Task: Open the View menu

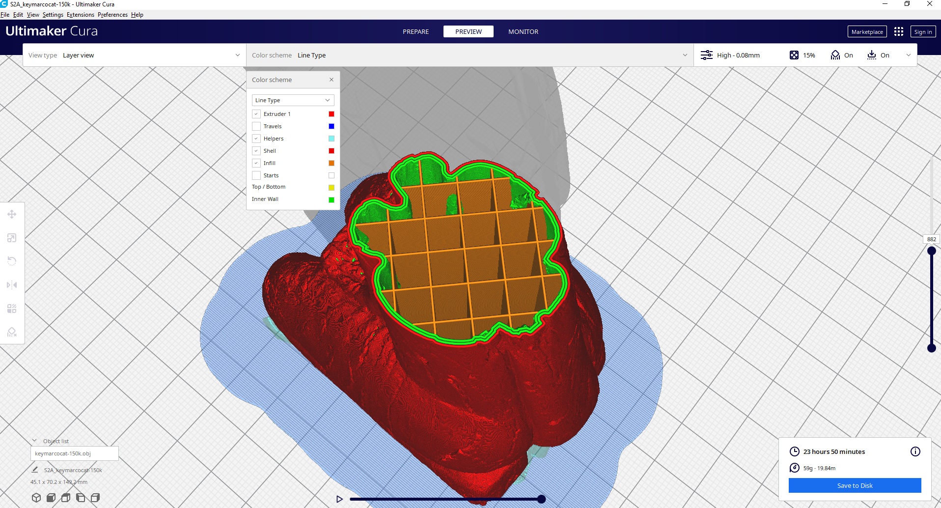Action: click(x=33, y=15)
